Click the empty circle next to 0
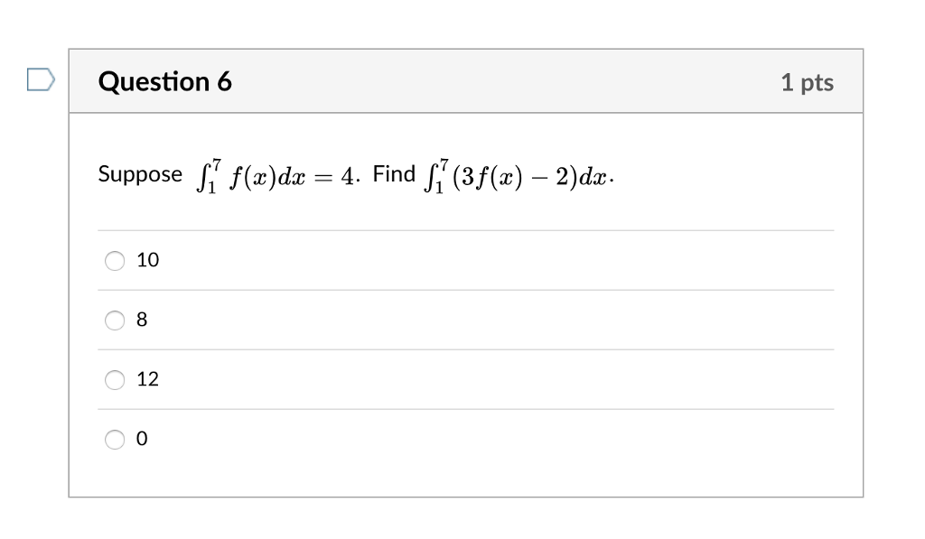The height and width of the screenshot is (539, 925). tap(115, 439)
